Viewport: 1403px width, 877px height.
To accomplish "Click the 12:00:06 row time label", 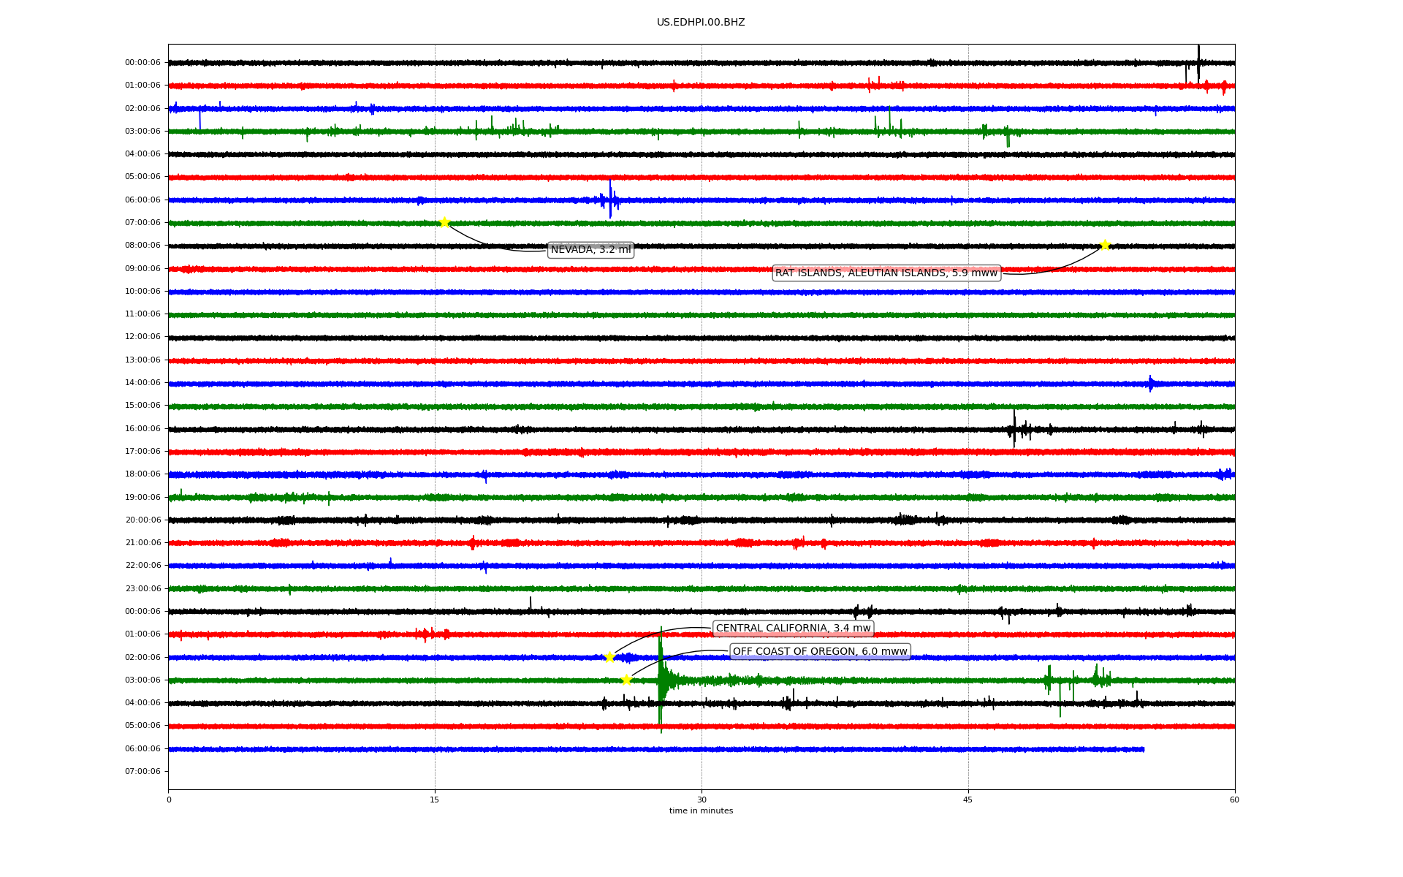I will (142, 337).
